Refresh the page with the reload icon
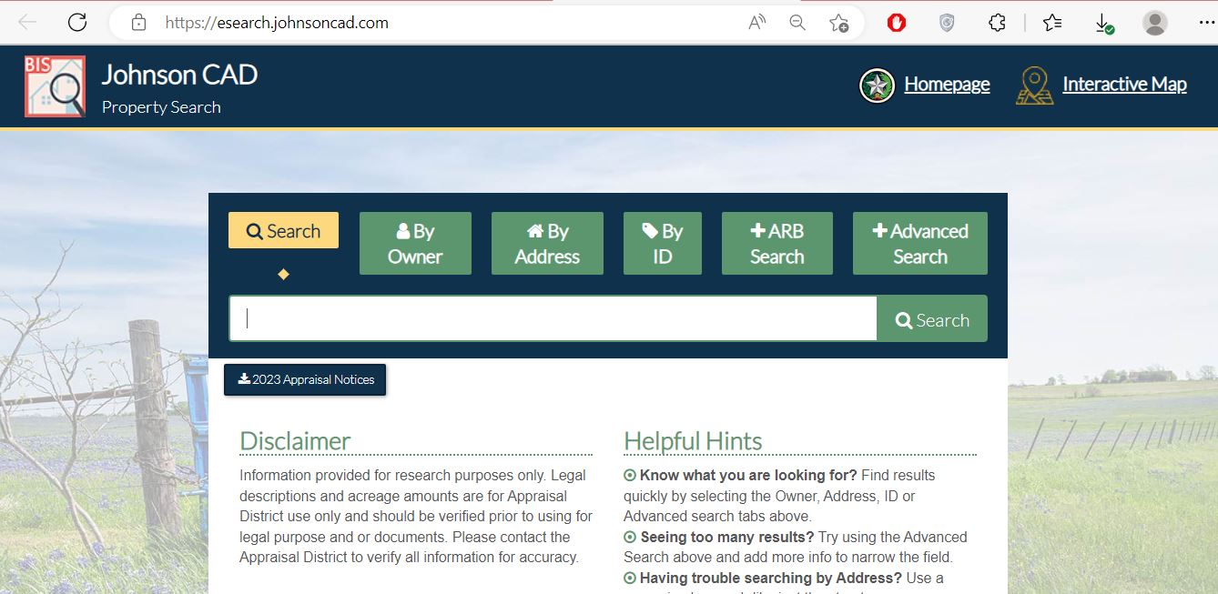Image resolution: width=1218 pixels, height=594 pixels. pyautogui.click(x=77, y=23)
